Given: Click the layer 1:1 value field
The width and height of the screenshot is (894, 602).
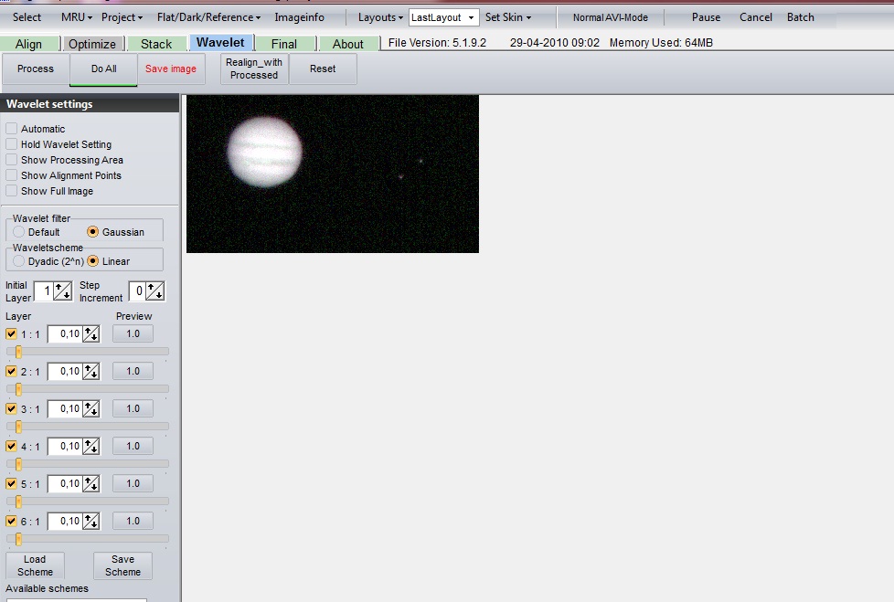Looking at the screenshot, I should point(65,334).
